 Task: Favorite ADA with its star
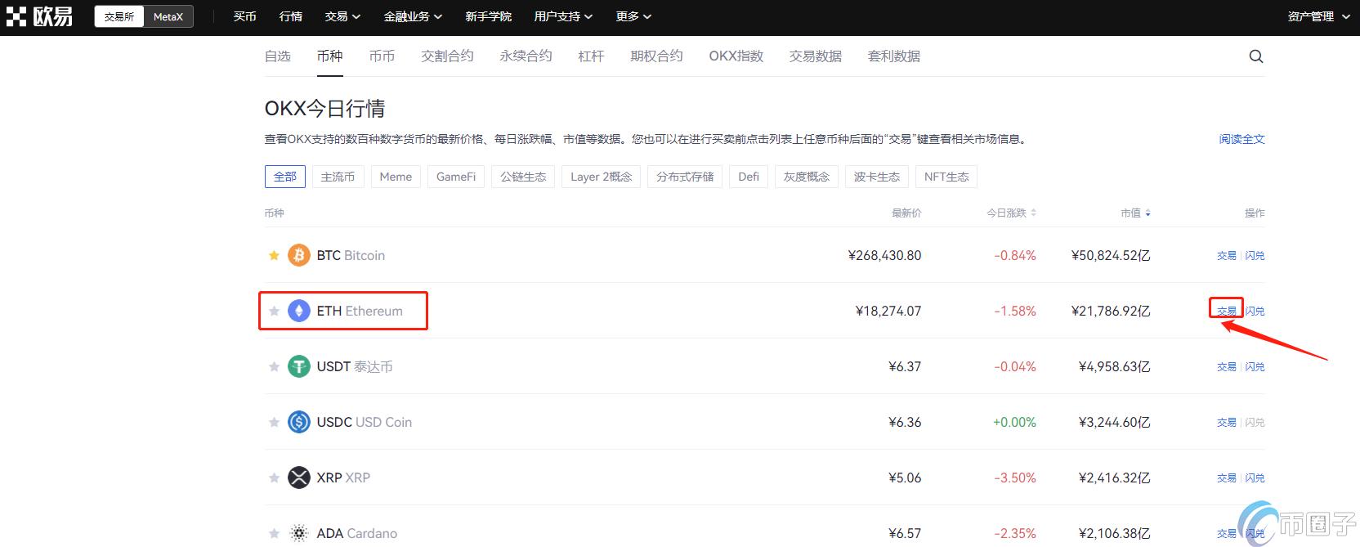[274, 533]
